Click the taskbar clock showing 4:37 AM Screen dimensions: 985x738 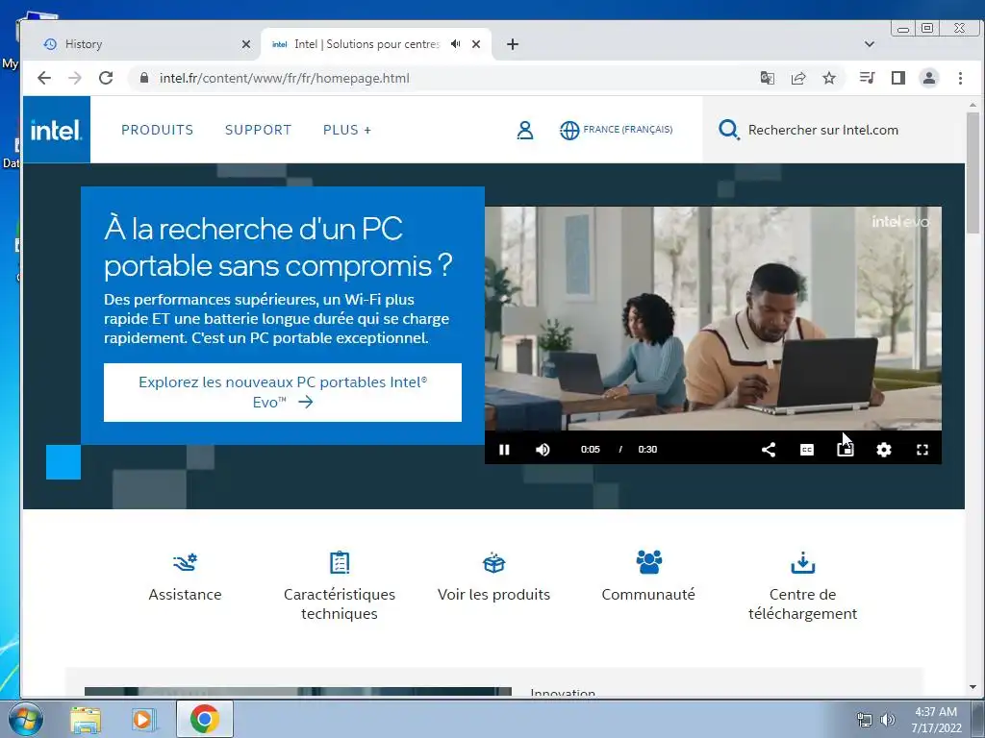pos(936,720)
